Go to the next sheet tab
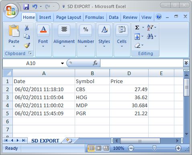The width and height of the screenshot is (192, 155). [x=18, y=141]
